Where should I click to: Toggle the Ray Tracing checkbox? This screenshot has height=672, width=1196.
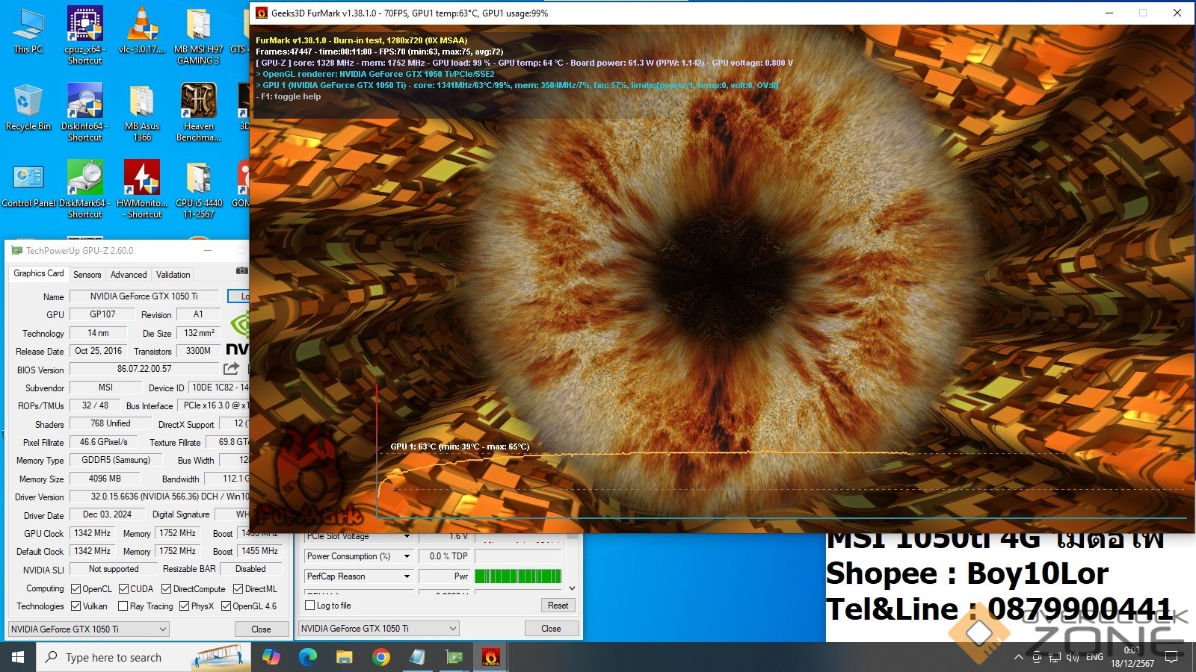(x=123, y=606)
